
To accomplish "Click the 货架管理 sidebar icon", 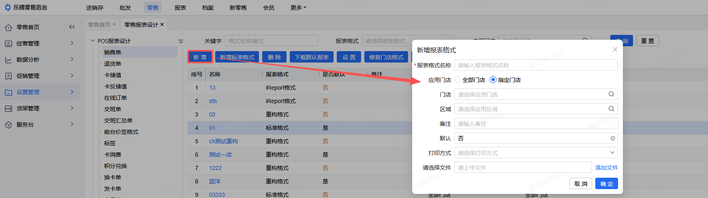I will pyautogui.click(x=9, y=108).
